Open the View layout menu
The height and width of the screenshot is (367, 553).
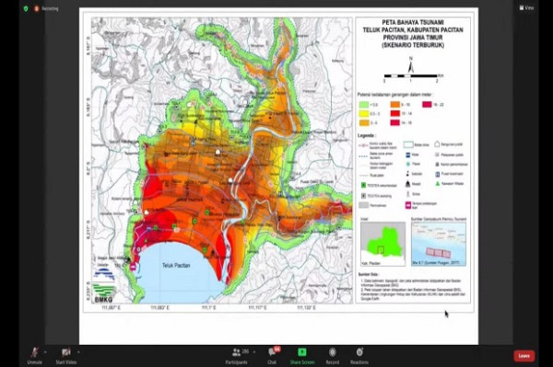coord(526,7)
